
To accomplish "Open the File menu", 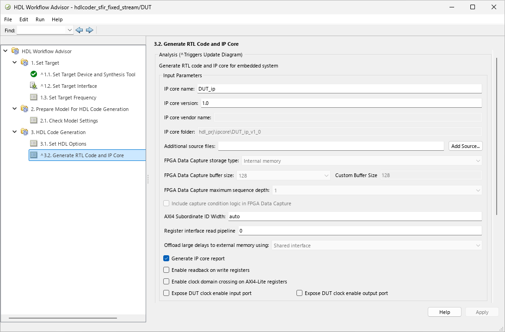I will tap(8, 19).
